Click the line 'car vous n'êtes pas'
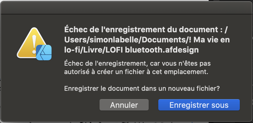253x123 pixels. coord(180,64)
